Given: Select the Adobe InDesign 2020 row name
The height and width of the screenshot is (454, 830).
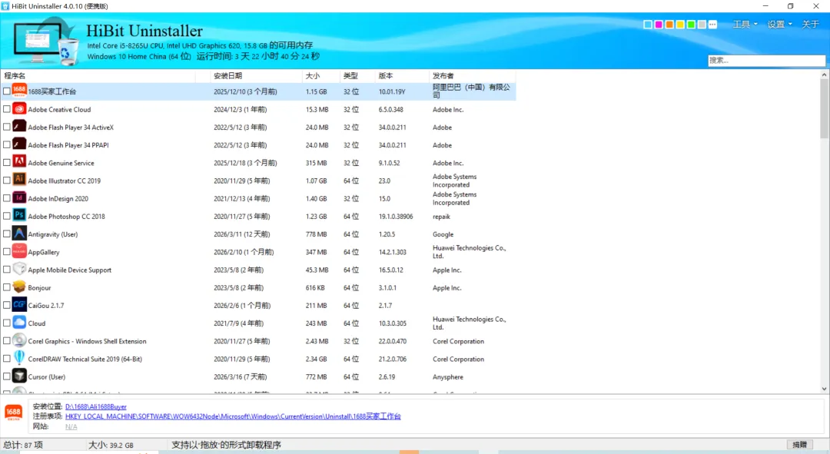Looking at the screenshot, I should click(58, 198).
